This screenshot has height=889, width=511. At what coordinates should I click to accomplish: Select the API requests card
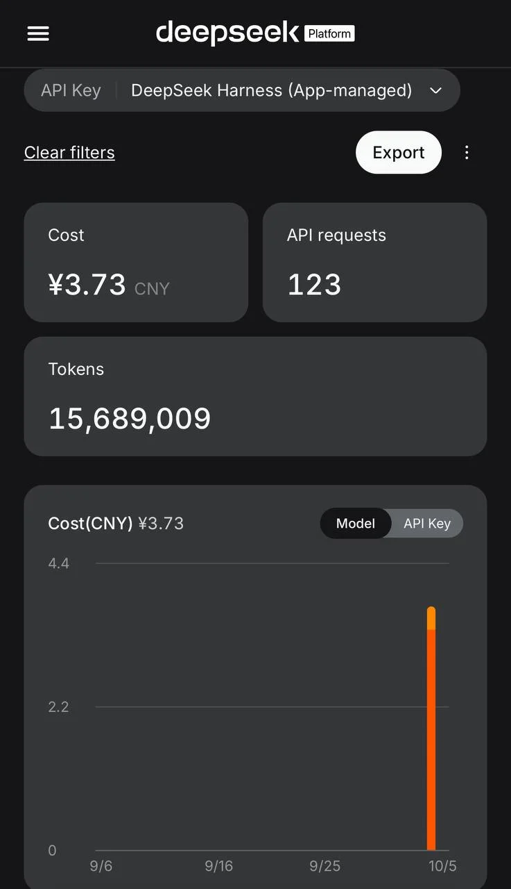(374, 263)
